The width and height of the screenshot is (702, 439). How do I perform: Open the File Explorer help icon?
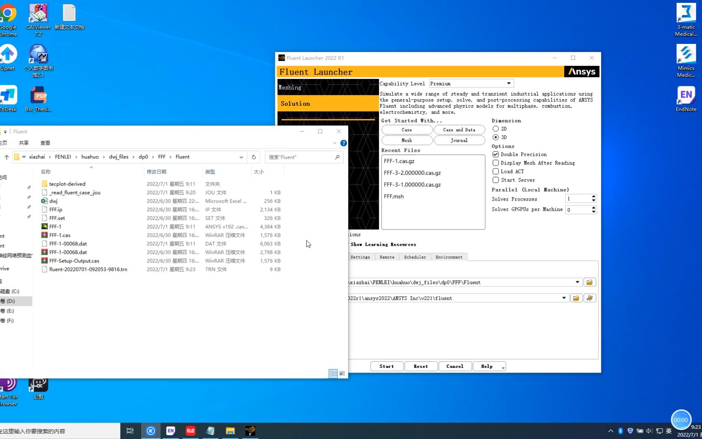click(344, 143)
